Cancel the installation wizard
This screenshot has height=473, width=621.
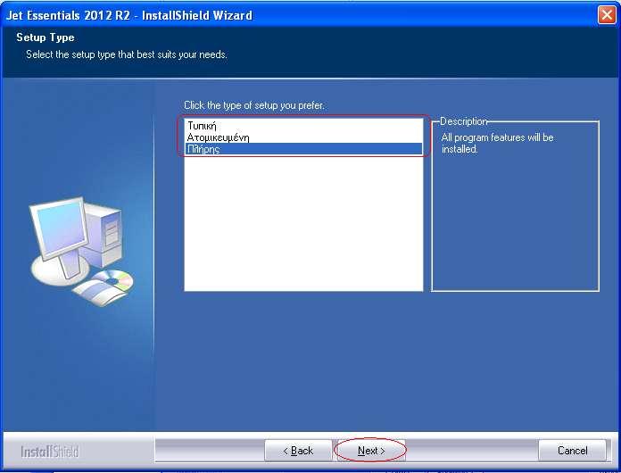(572, 451)
